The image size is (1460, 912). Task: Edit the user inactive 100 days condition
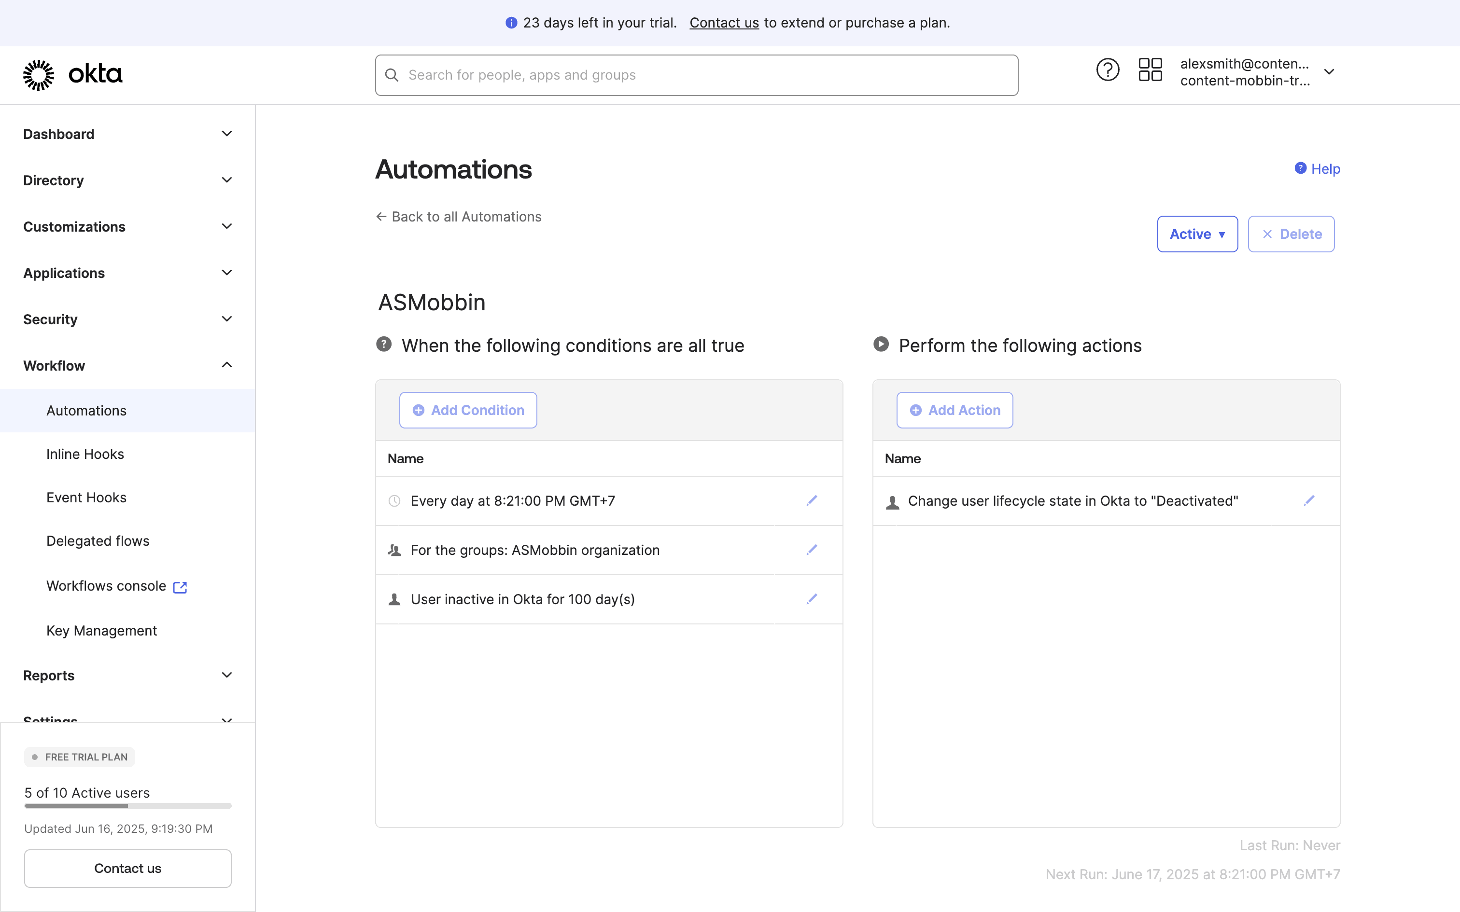tap(812, 599)
